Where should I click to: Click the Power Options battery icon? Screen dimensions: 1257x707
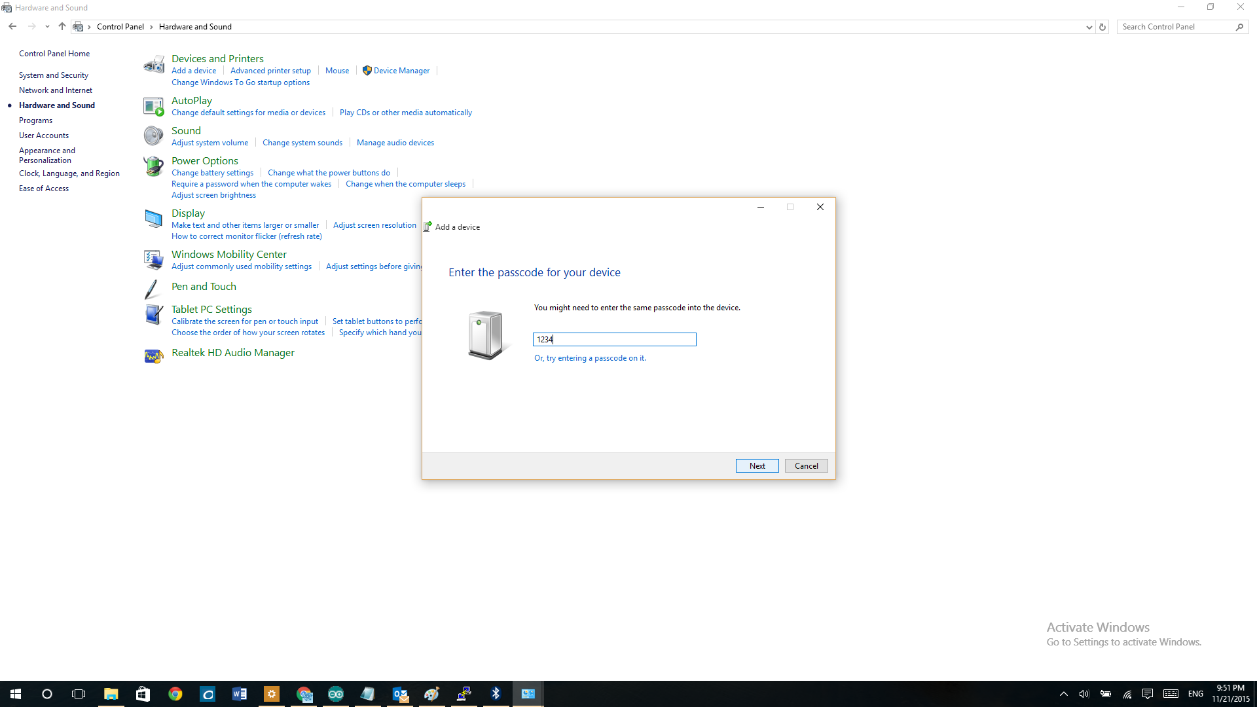click(154, 166)
